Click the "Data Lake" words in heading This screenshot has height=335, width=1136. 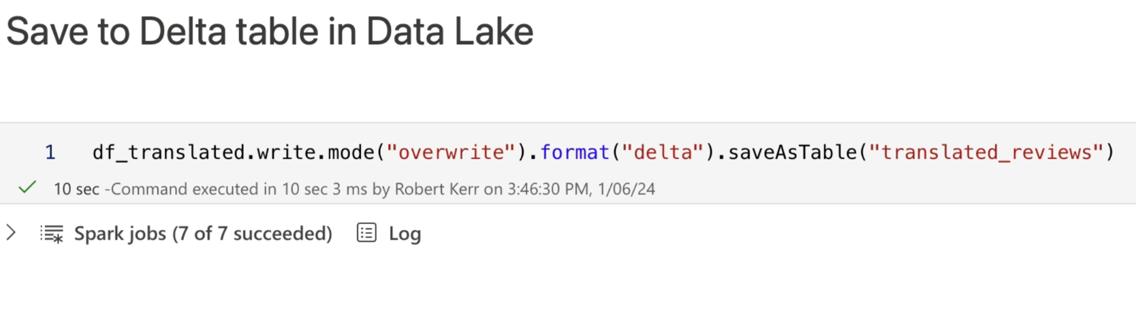[x=449, y=31]
